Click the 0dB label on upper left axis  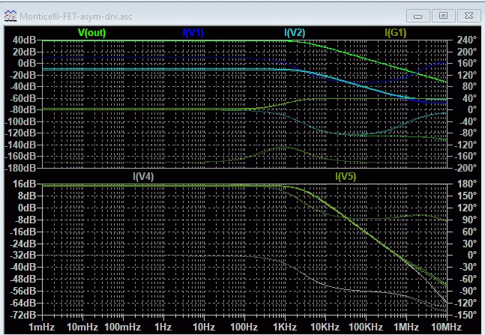[27, 64]
